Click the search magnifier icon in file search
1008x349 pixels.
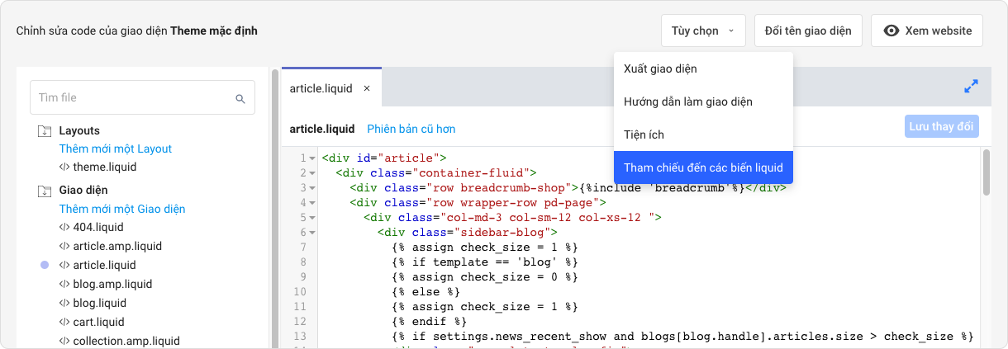[240, 98]
